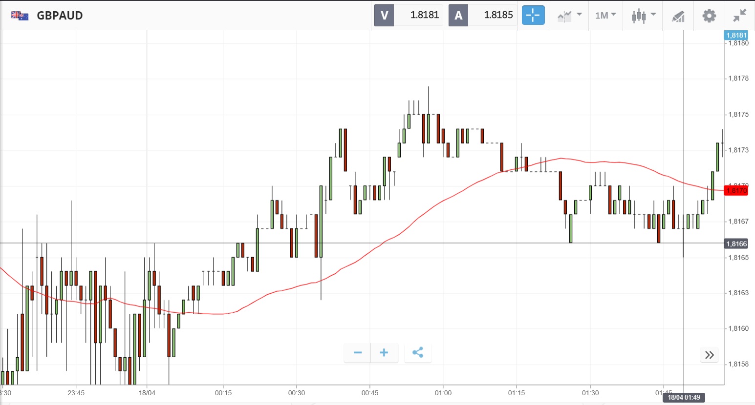
Task: Click the share chart icon
Action: point(418,353)
